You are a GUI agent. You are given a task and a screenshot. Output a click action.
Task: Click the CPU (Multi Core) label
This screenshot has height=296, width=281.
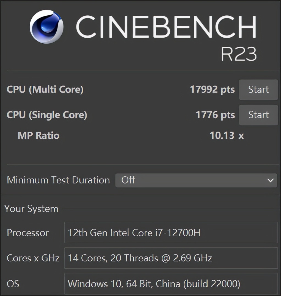point(45,90)
